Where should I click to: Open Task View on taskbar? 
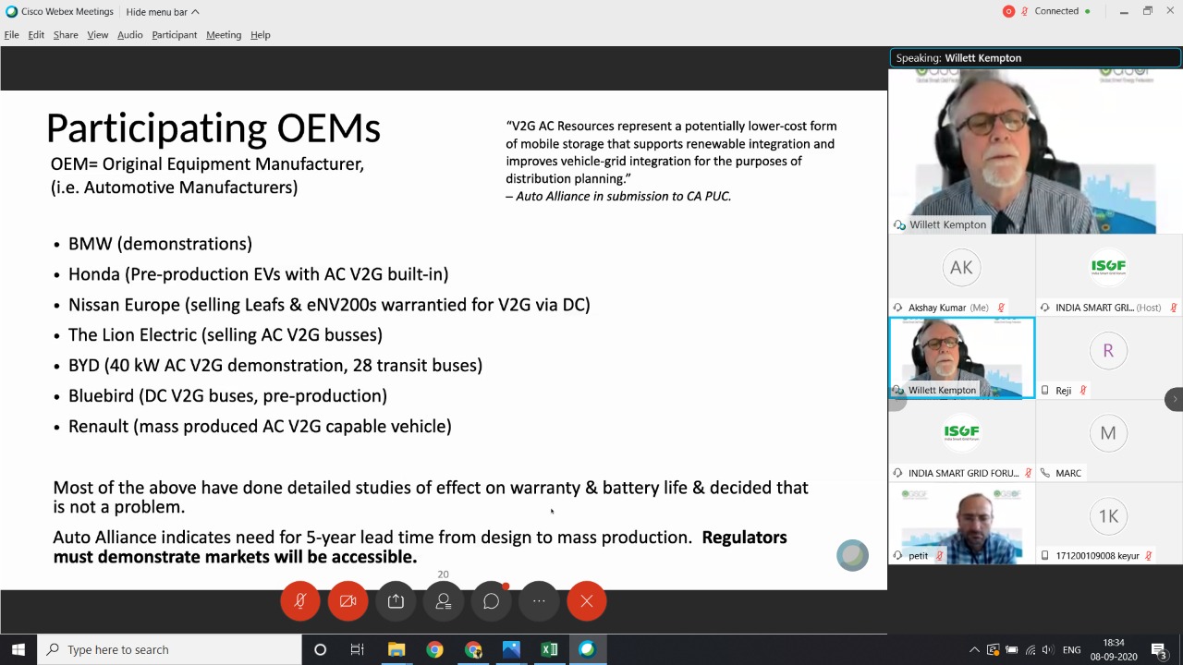[357, 649]
